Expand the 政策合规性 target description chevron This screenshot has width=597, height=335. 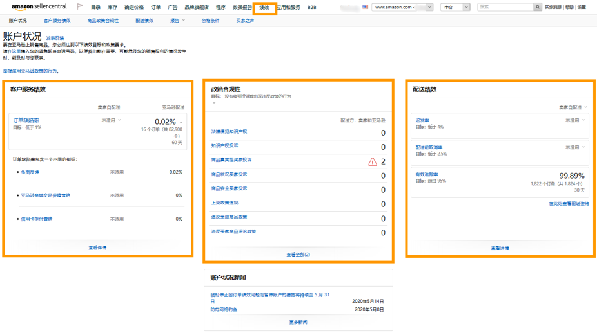214,103
